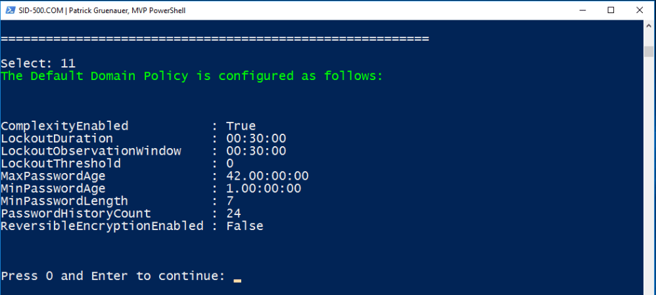Close the SID-500.COM PowerShell window

641,10
